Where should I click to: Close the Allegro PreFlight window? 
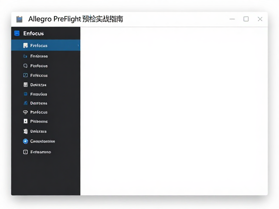pos(260,19)
